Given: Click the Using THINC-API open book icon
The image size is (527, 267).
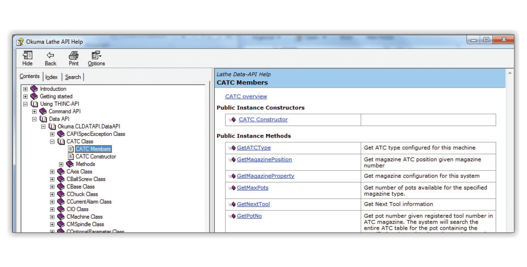Looking at the screenshot, I should pos(34,104).
